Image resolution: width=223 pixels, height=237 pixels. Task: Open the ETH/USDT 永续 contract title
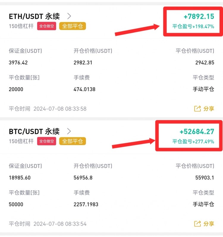tap(34, 16)
